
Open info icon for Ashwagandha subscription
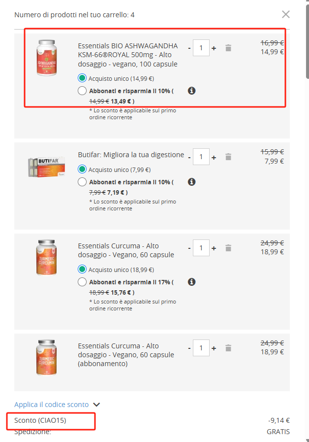(191, 91)
